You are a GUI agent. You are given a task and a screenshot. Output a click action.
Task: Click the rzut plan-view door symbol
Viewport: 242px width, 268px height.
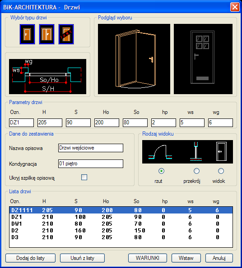160,152
